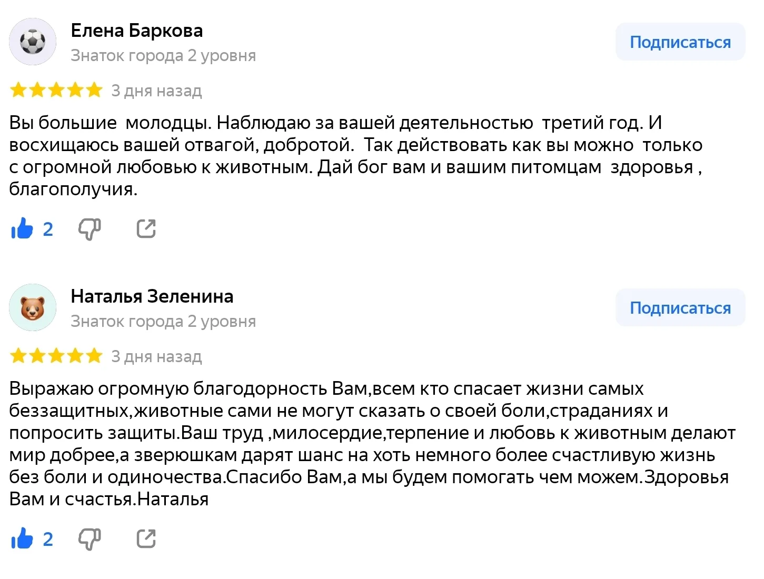Like Наталья Зеленина's review

(22, 538)
